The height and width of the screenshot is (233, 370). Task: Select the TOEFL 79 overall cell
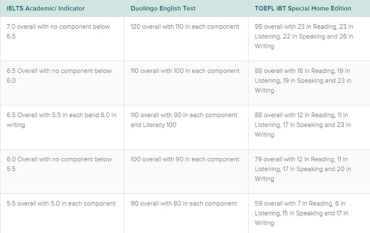coord(303,169)
